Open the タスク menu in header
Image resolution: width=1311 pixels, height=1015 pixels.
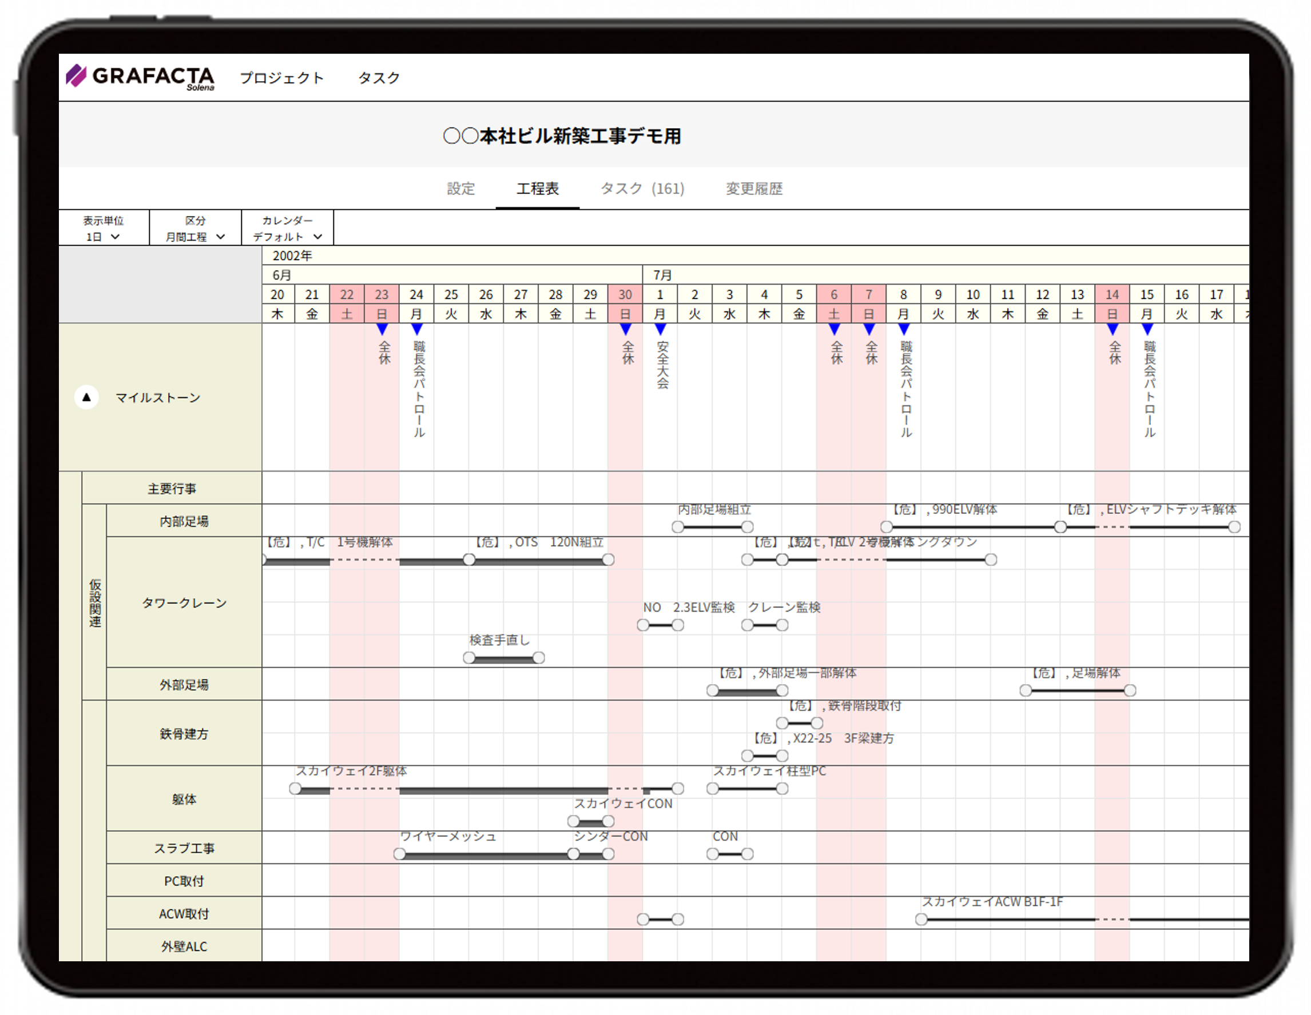coord(379,77)
